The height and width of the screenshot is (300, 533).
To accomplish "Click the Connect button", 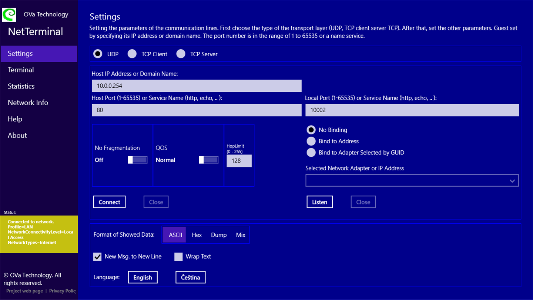I will click(110, 202).
